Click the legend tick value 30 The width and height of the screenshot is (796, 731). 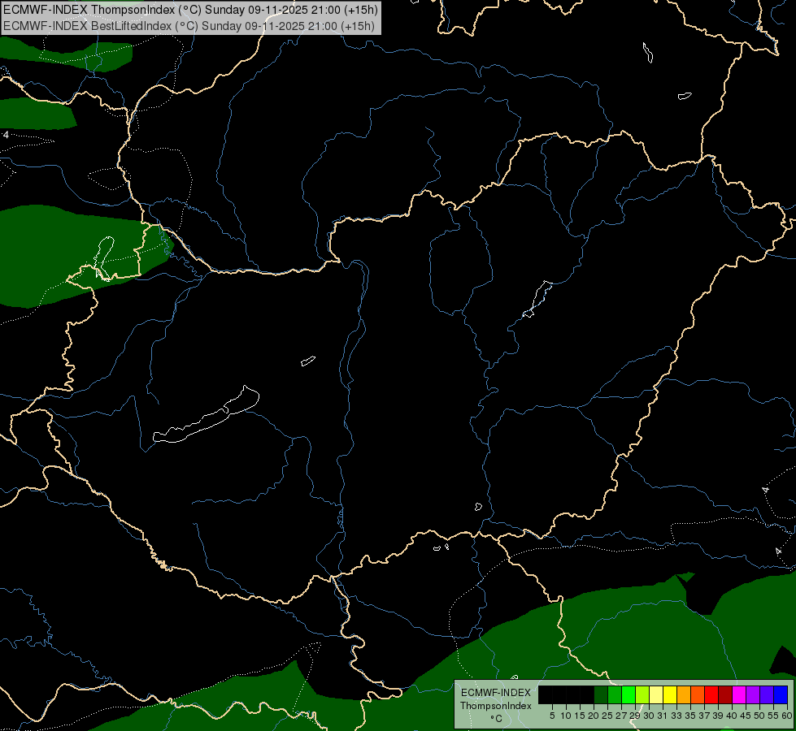point(649,716)
